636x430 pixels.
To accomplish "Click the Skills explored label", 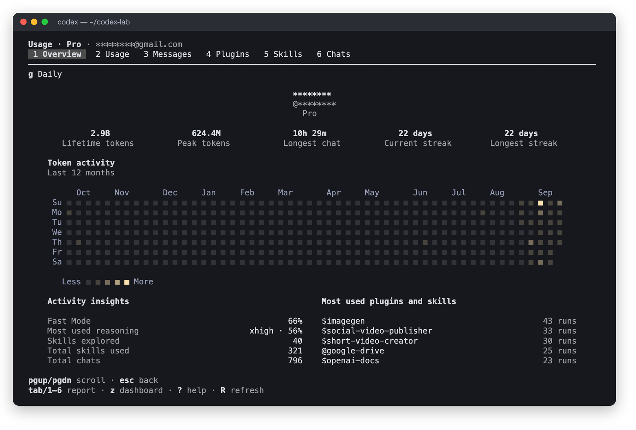I will pos(83,341).
